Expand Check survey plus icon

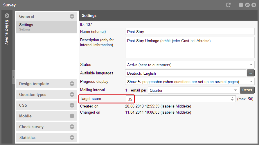tap(72, 127)
